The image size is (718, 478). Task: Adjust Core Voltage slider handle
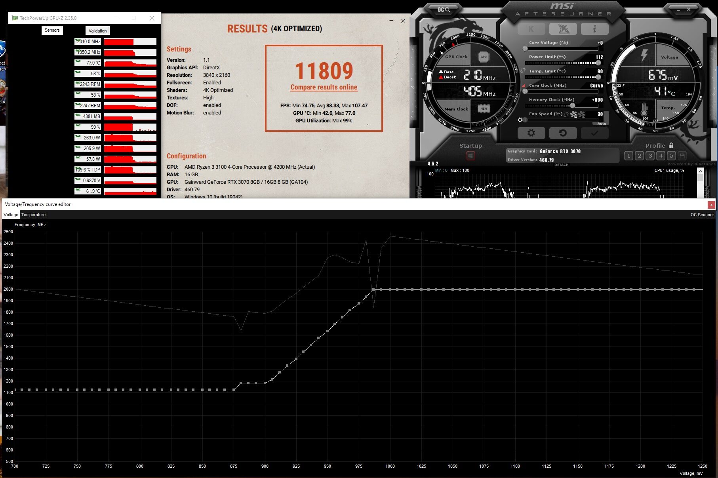pos(525,49)
